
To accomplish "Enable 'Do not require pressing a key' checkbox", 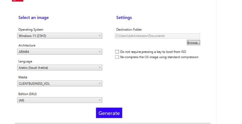I will [117, 52].
